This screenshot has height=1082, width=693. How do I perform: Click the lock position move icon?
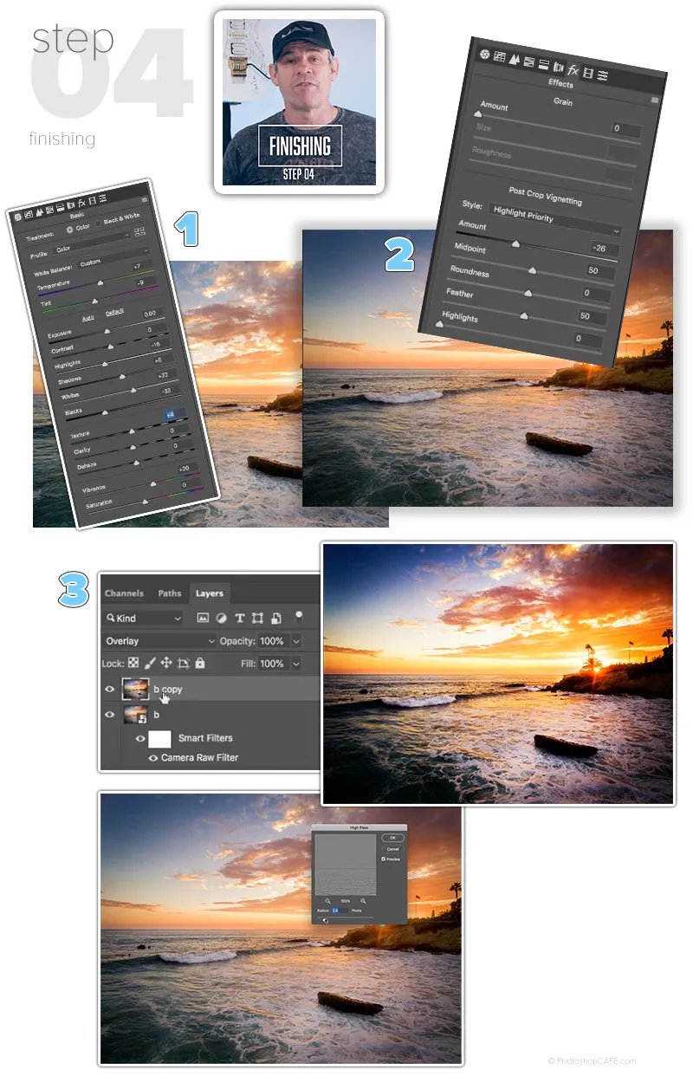166,664
